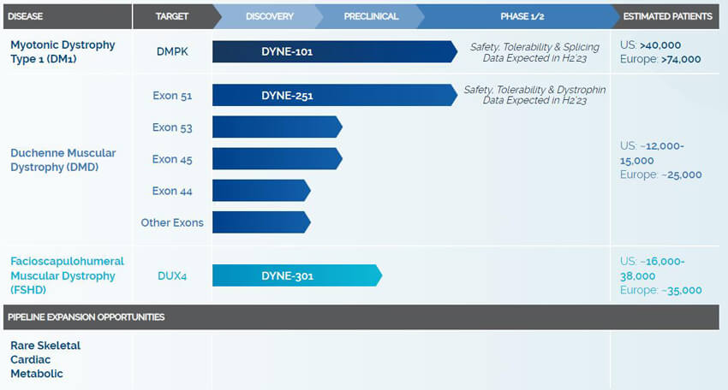Click the TARGET column header
728x390 pixels.
click(x=176, y=16)
